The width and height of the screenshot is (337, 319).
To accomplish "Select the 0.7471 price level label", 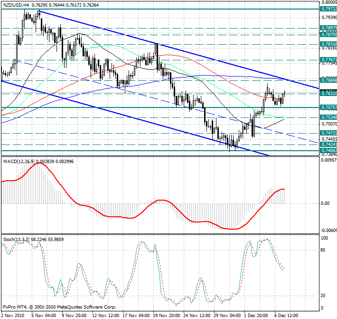I will tap(328, 133).
